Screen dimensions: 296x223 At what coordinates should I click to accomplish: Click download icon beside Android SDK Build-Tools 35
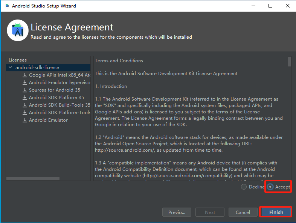tap(25, 105)
